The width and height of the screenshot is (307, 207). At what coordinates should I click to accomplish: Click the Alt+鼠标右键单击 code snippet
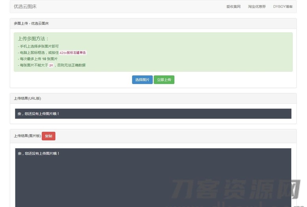(x=73, y=52)
